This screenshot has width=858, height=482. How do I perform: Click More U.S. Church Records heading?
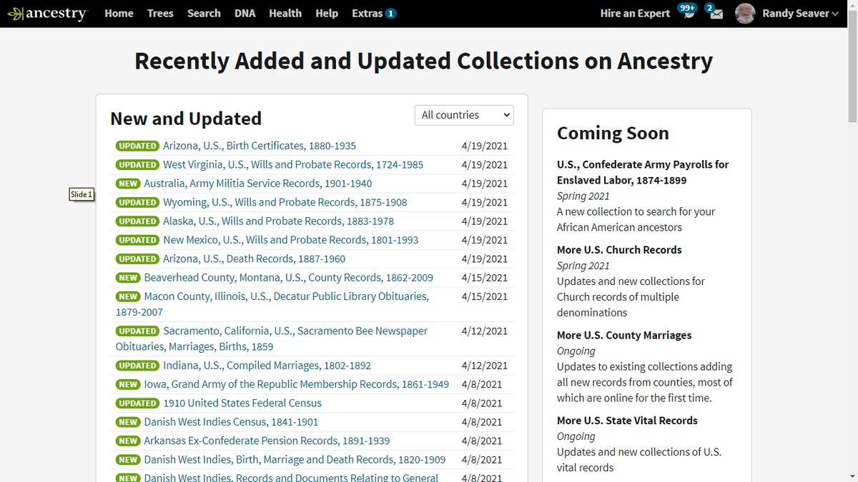click(619, 250)
